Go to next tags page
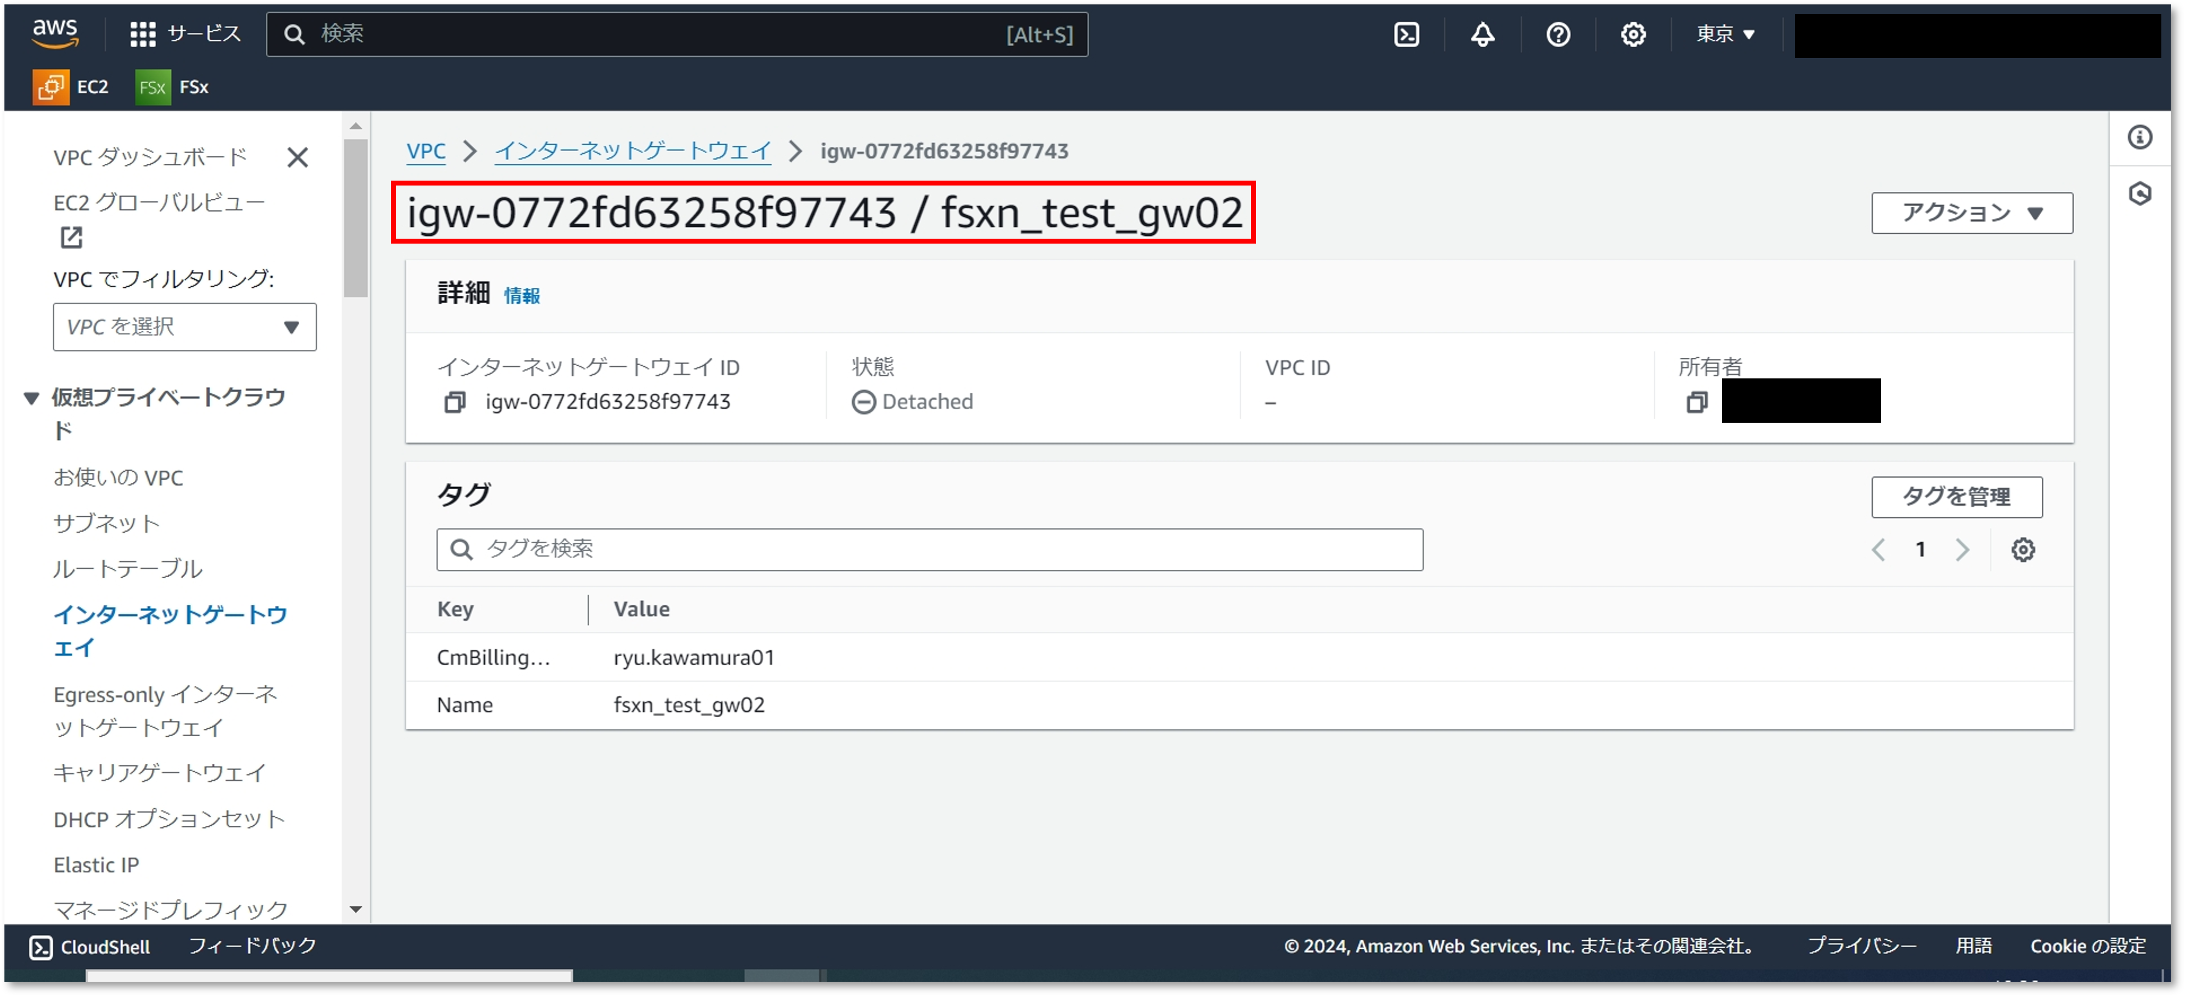Image resolution: width=2185 pixels, height=996 pixels. [x=1962, y=549]
